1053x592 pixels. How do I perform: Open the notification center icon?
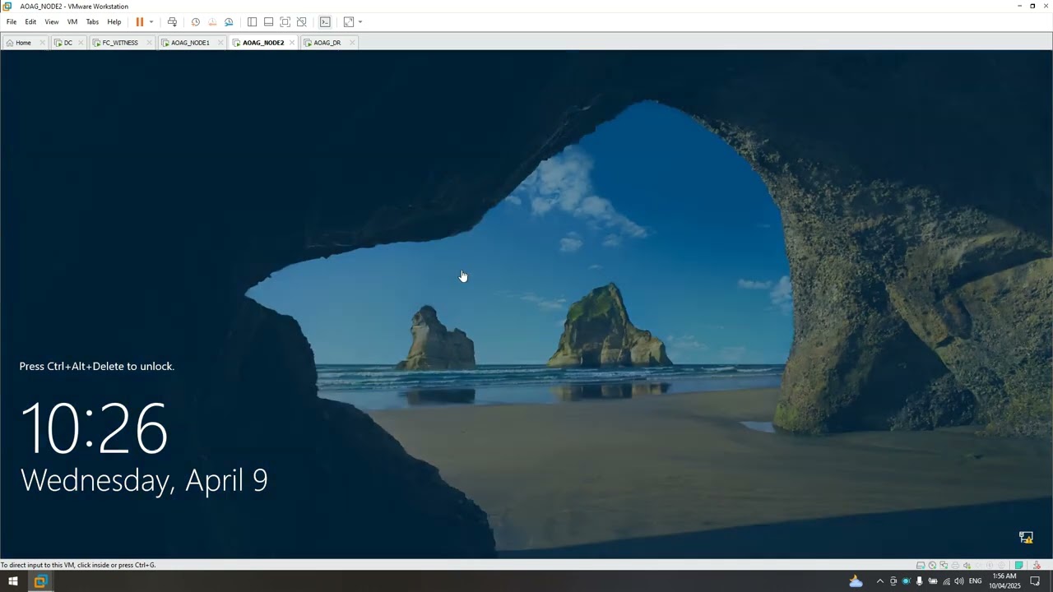point(1035,581)
